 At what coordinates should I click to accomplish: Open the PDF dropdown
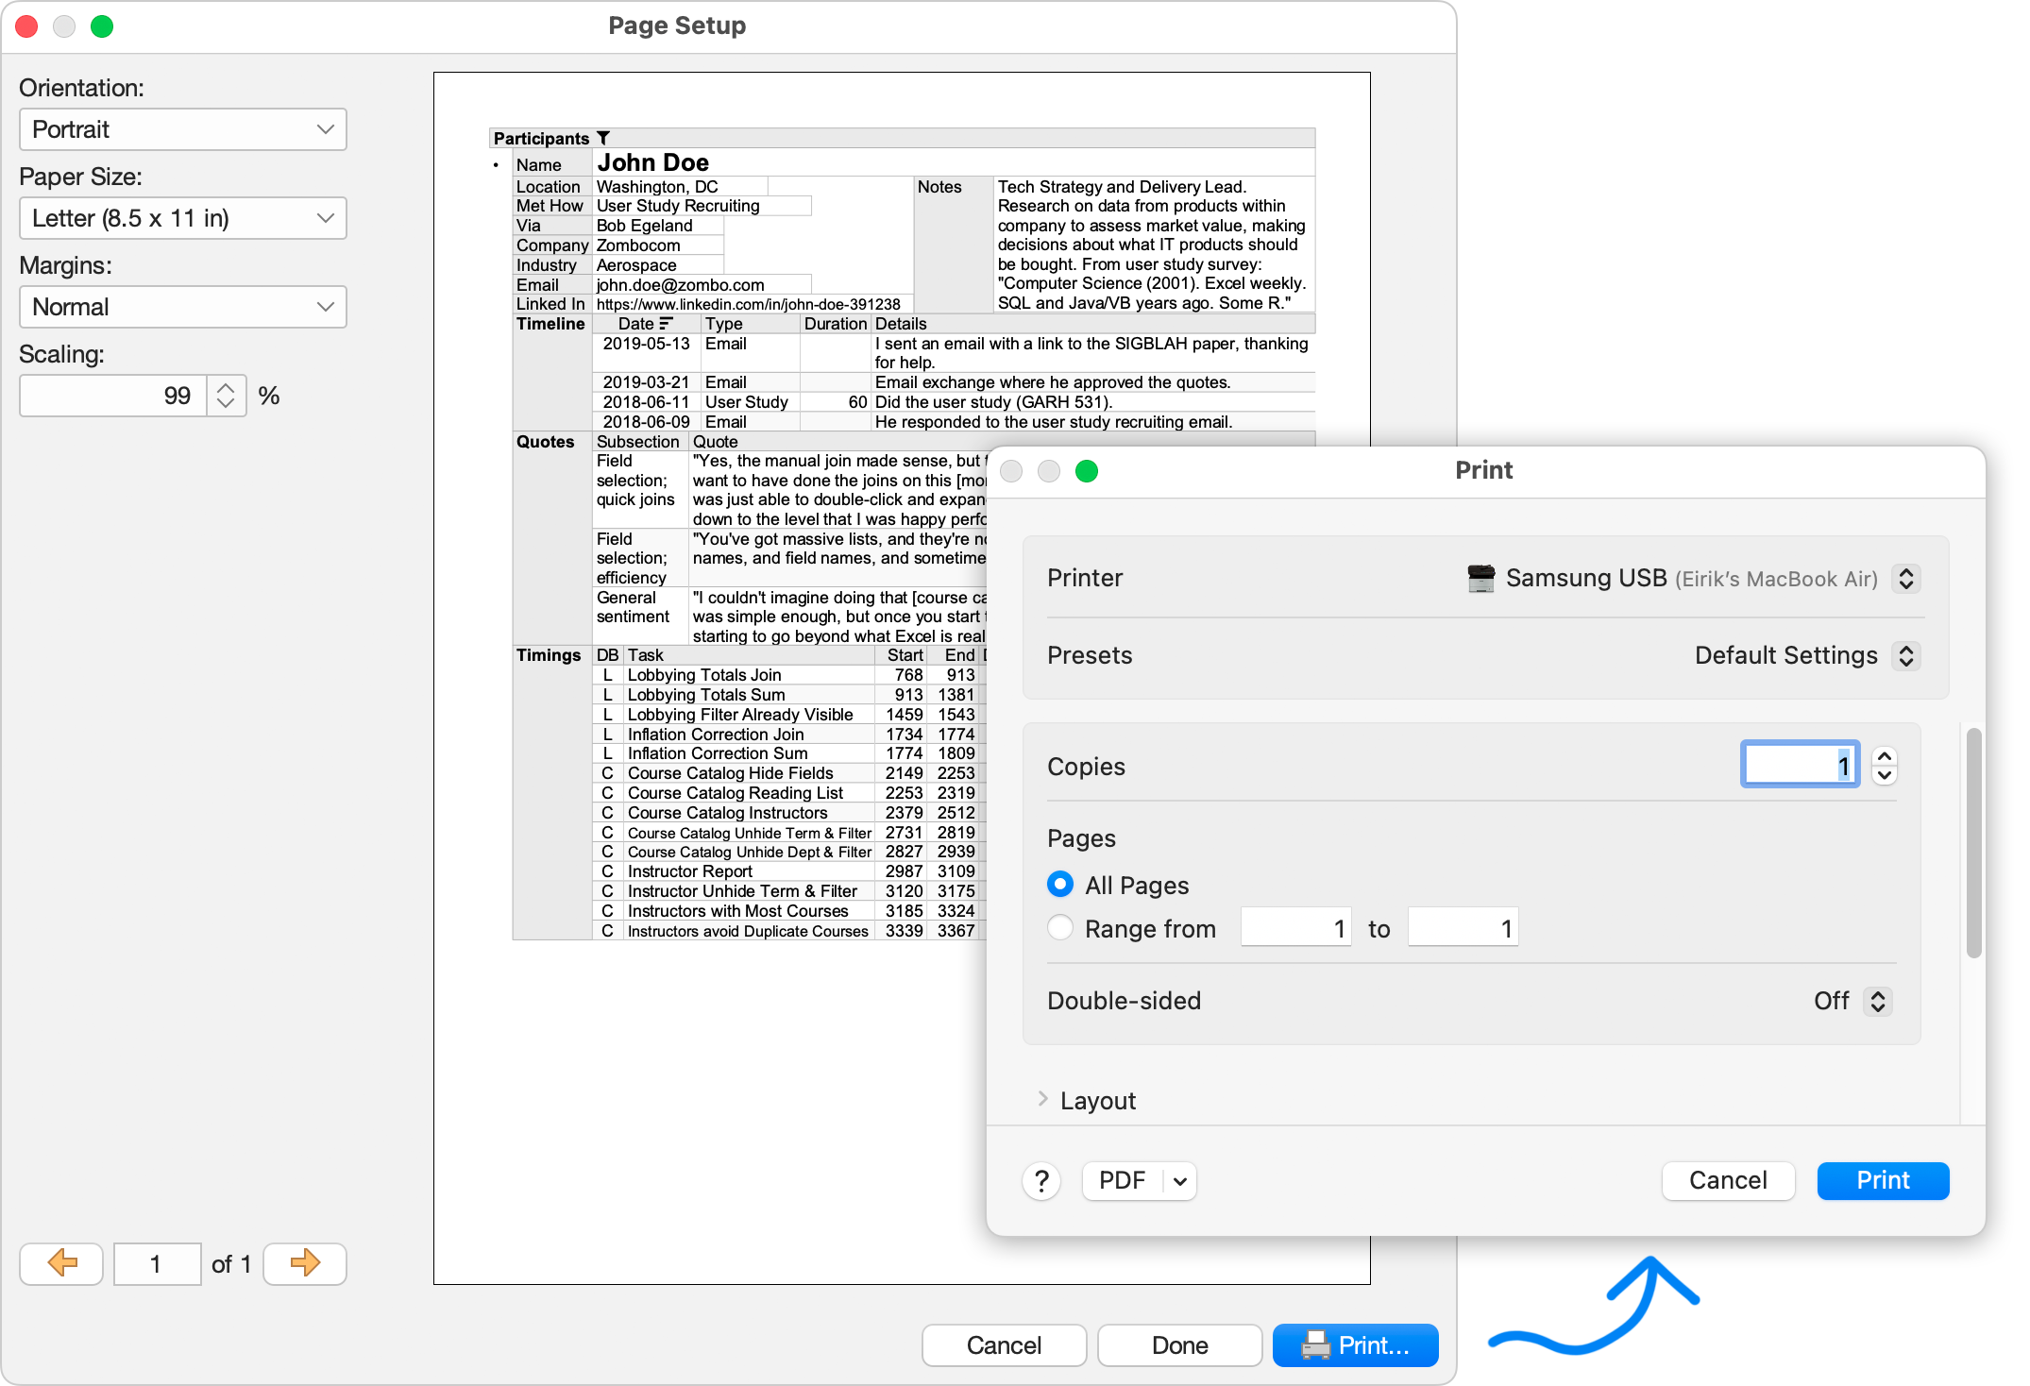1139,1180
